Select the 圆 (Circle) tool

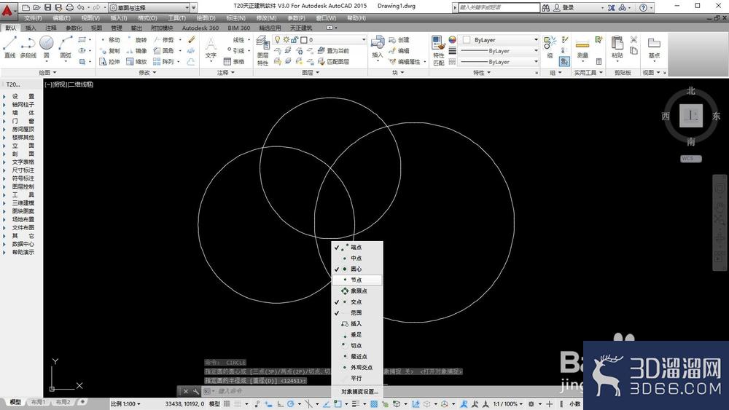(x=46, y=47)
